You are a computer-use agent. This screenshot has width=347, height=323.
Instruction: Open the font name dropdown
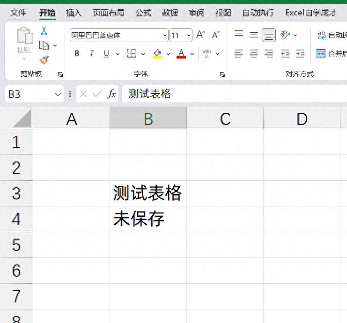coord(165,35)
